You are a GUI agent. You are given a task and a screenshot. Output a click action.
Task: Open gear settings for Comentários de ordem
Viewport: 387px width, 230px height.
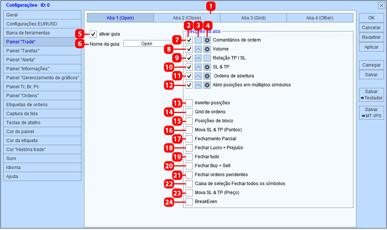coord(207,40)
